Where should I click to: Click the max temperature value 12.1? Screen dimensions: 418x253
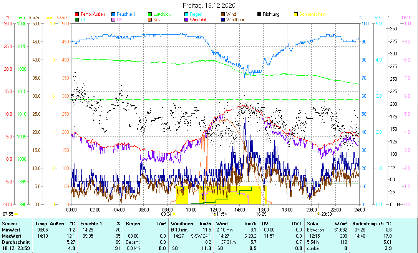pyautogui.click(x=72, y=236)
